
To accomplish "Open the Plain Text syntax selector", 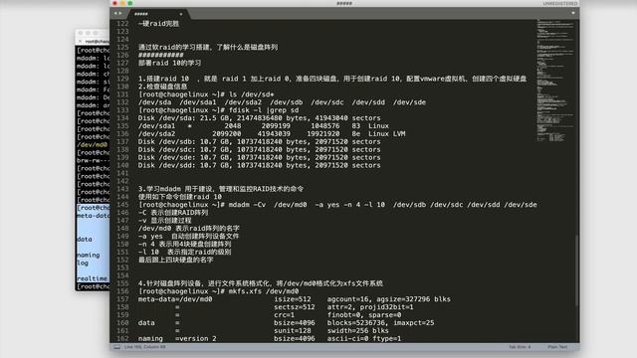I will (557, 347).
